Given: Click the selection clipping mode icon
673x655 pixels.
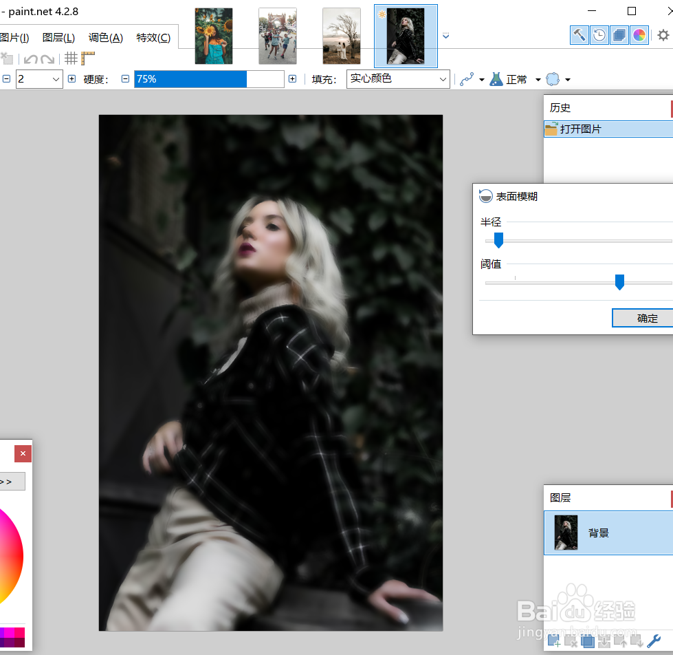Looking at the screenshot, I should (x=553, y=79).
